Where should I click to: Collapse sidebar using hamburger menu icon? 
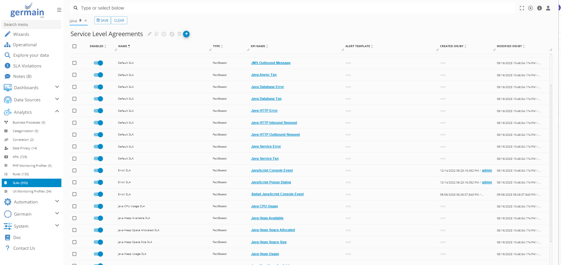click(x=59, y=10)
